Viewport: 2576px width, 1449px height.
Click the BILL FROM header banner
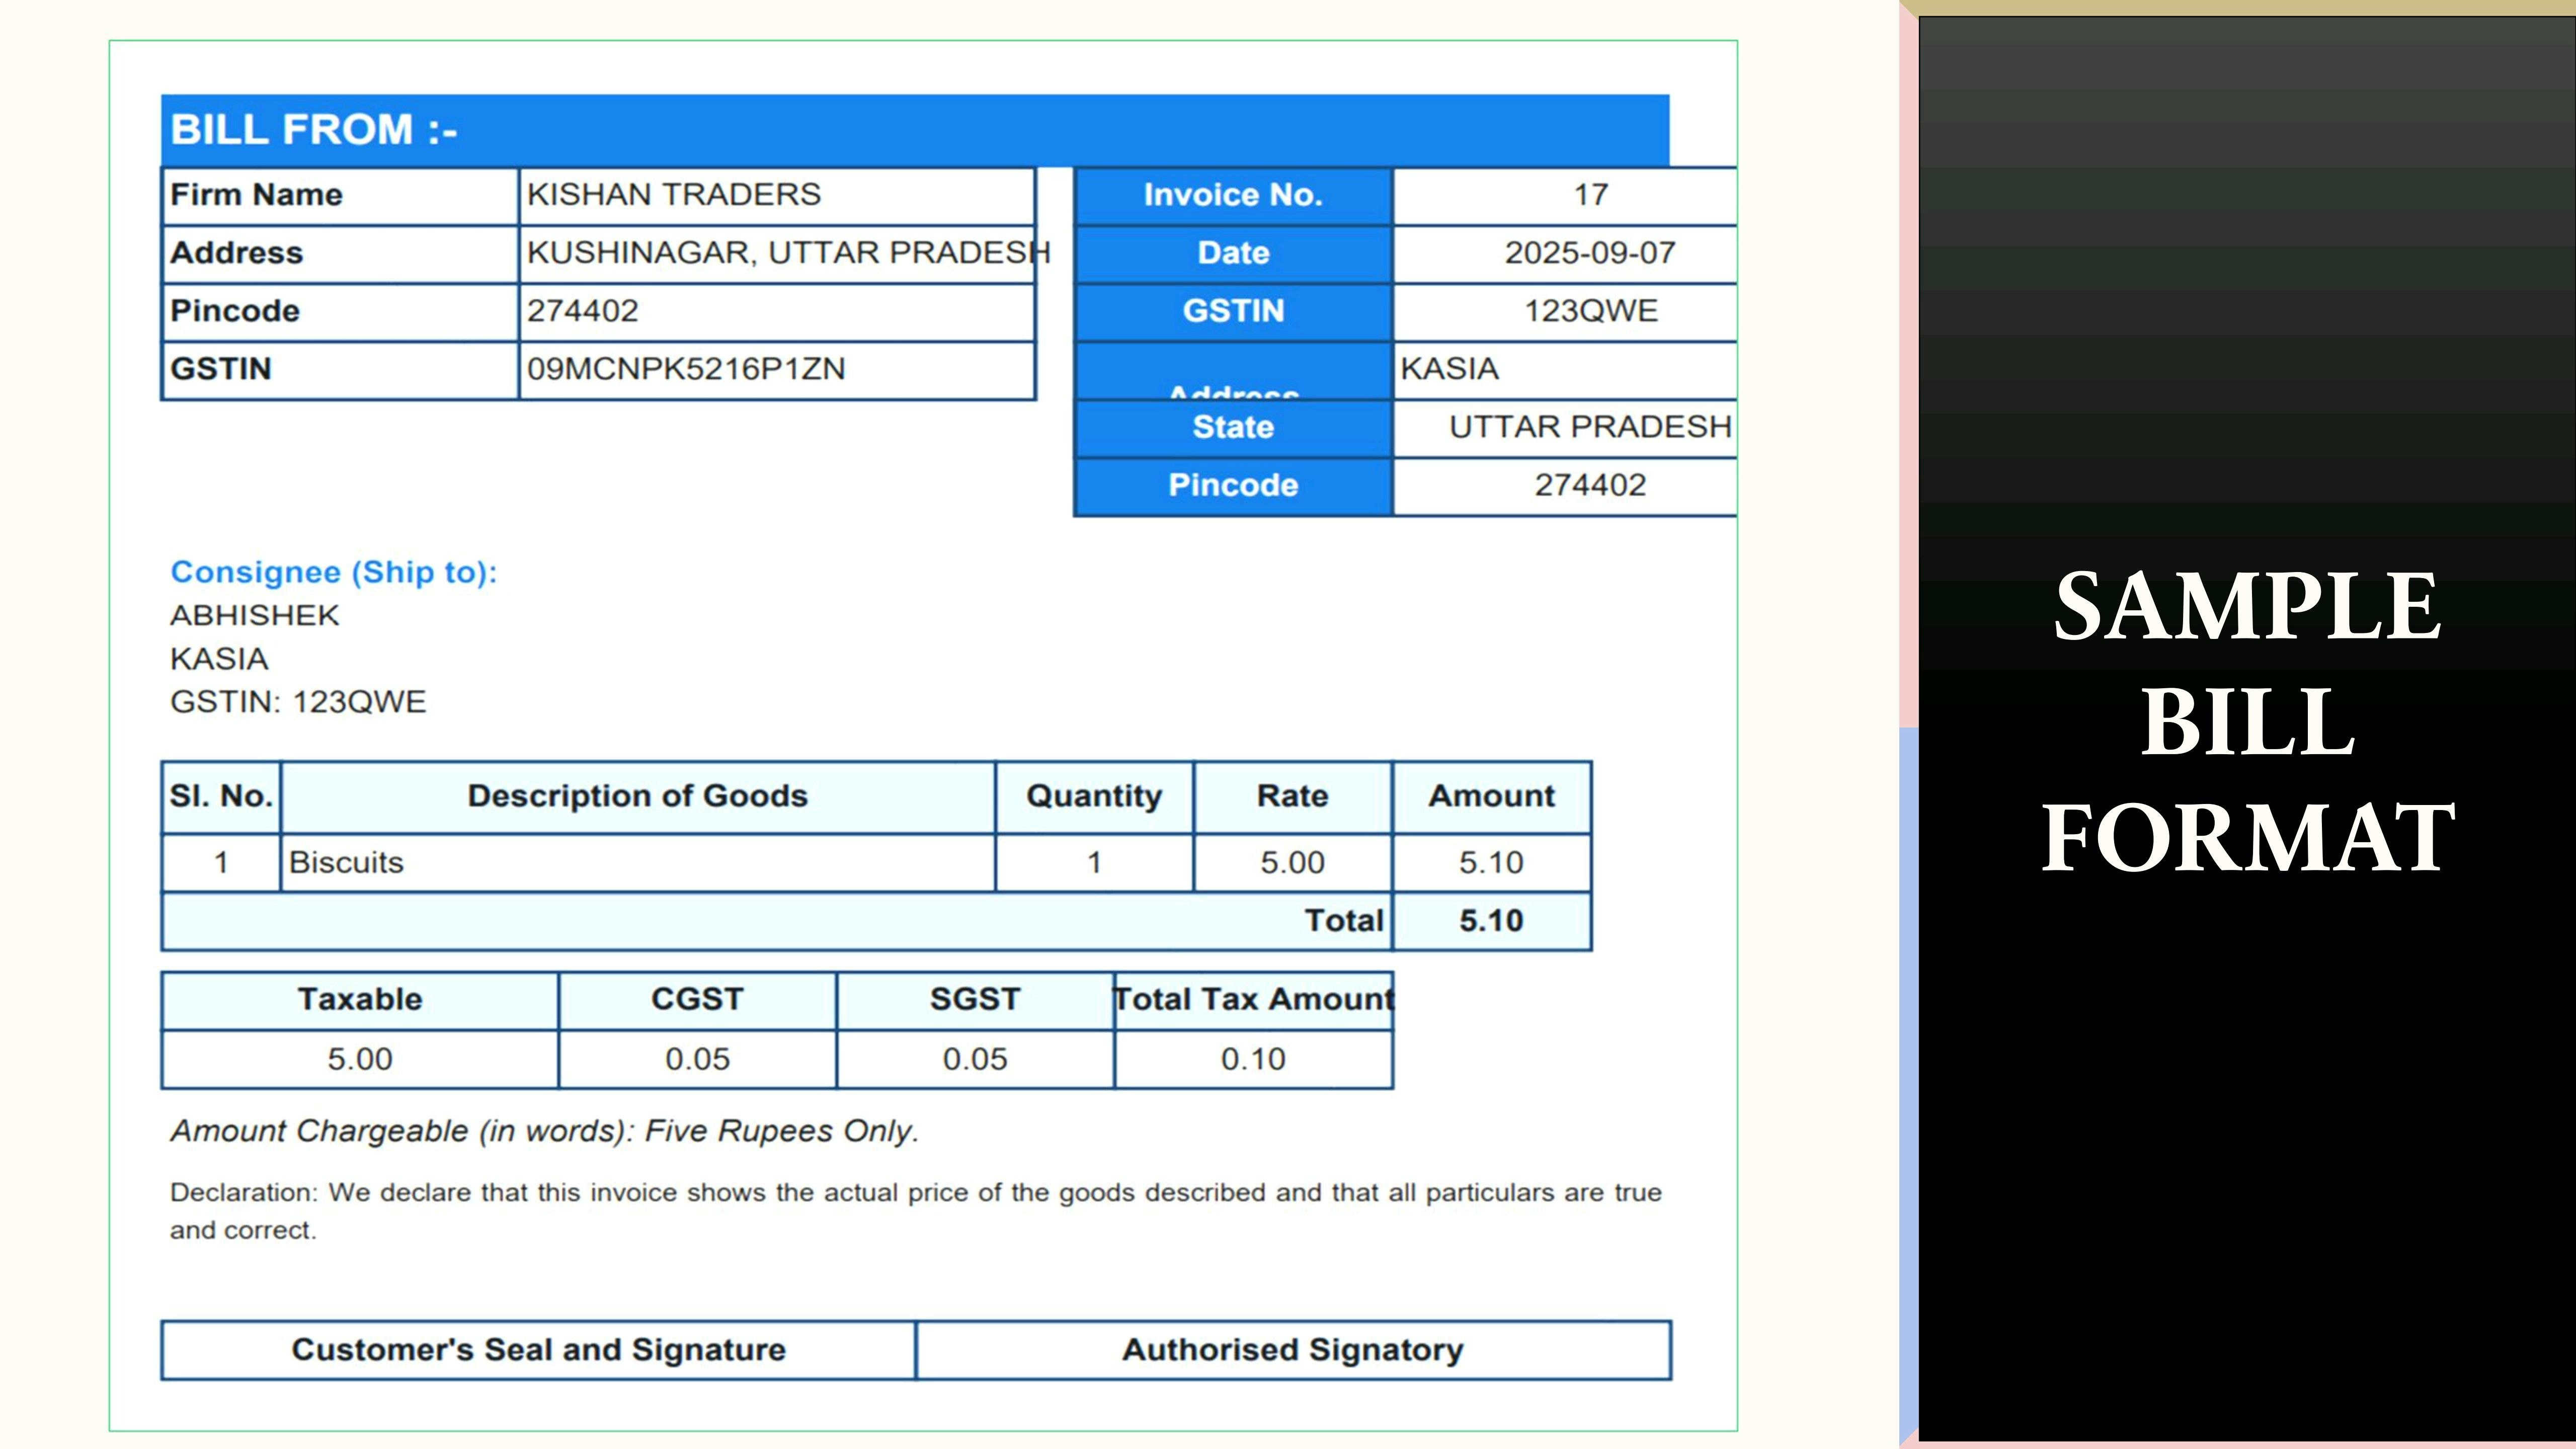coord(914,130)
